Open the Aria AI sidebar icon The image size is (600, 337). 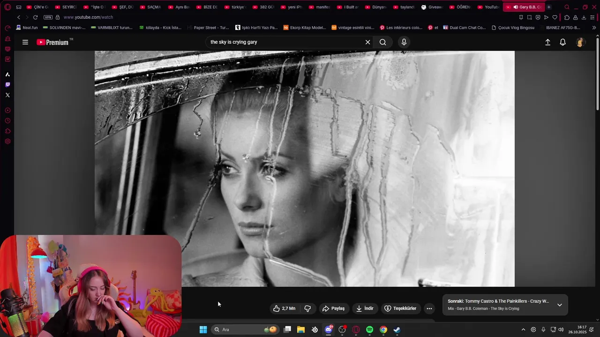tap(7, 74)
